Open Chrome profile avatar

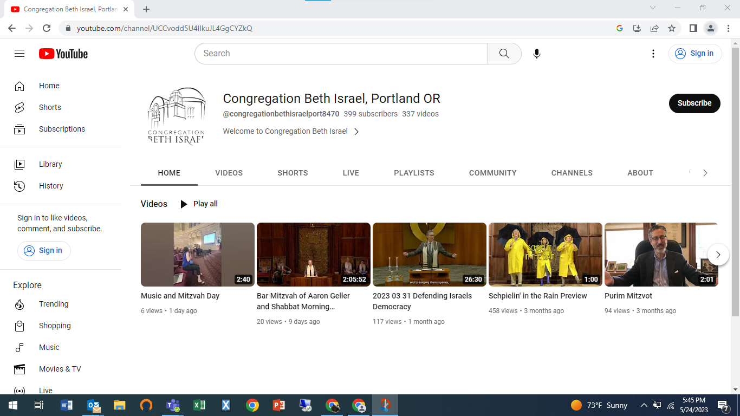(x=710, y=28)
